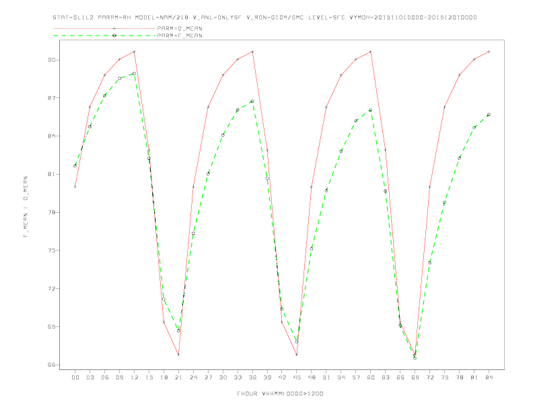Click the x-axis tick label 78
The height and width of the screenshot is (411, 533).
[x=460, y=377]
